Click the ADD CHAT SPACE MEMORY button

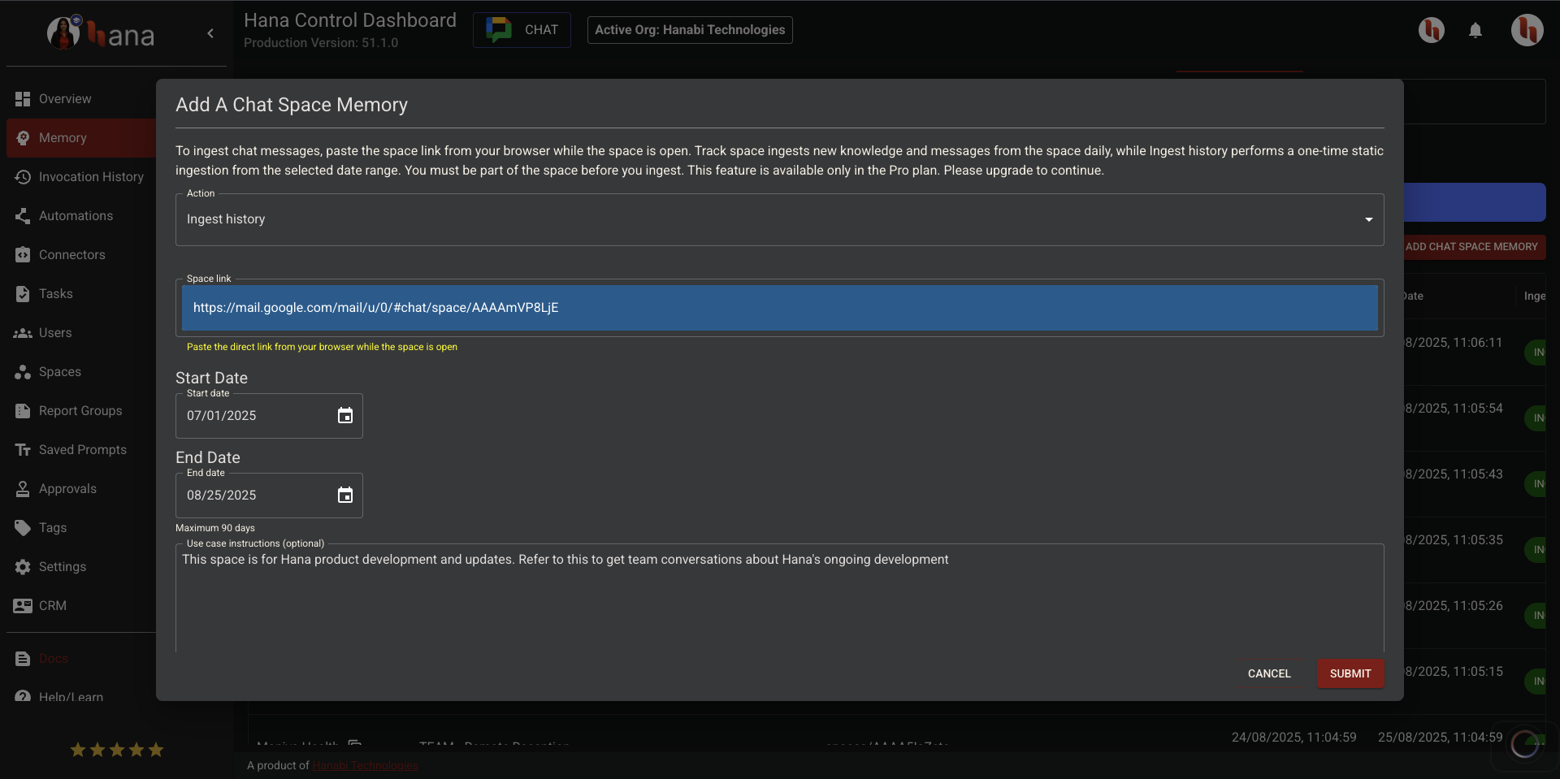pyautogui.click(x=1474, y=247)
